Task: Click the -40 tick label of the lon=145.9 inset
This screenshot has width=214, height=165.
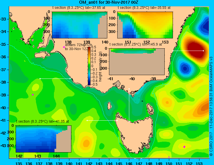Action: [132, 79]
